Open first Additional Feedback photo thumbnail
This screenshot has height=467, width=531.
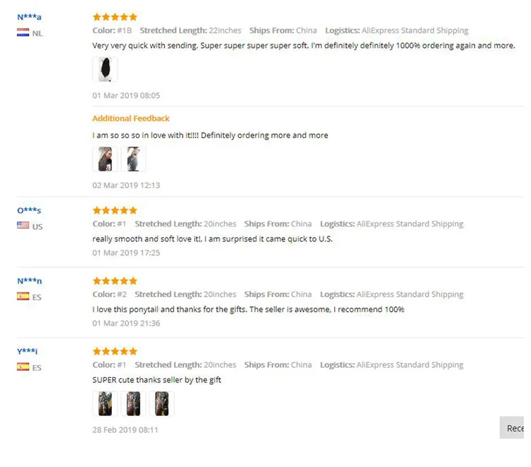105,159
